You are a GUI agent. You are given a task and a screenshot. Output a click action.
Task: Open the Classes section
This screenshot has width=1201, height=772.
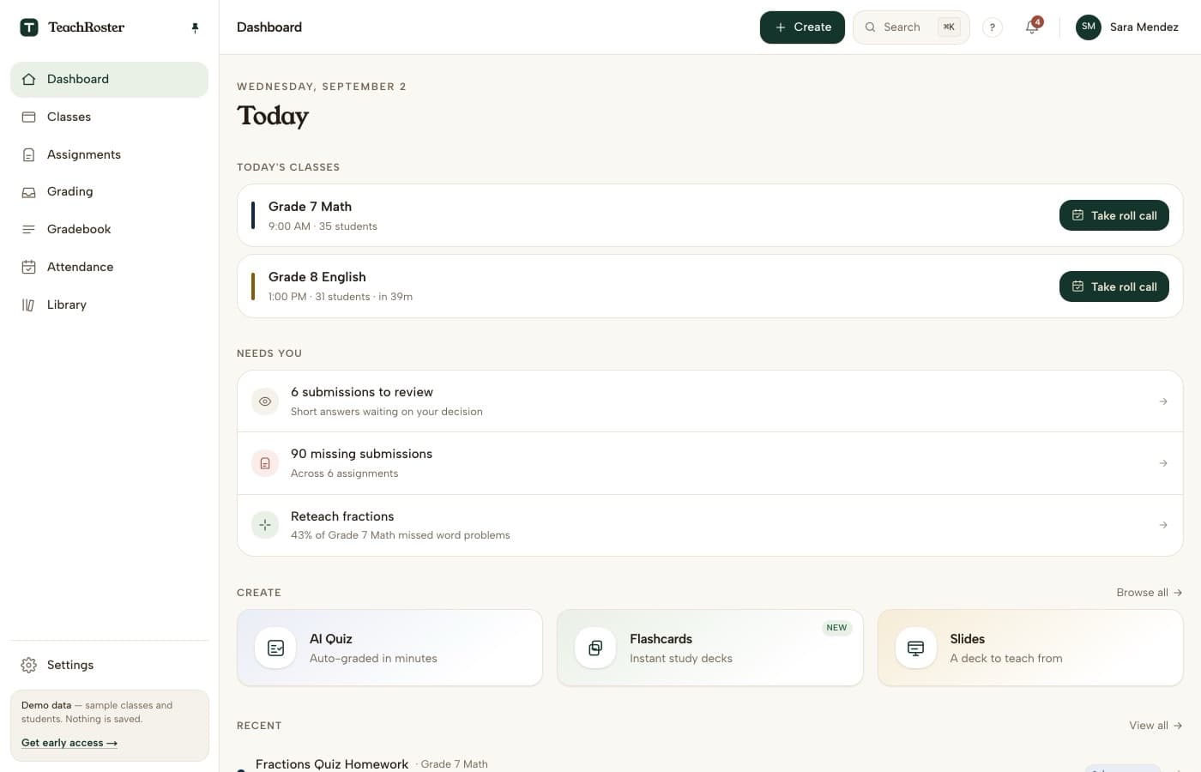click(x=109, y=117)
